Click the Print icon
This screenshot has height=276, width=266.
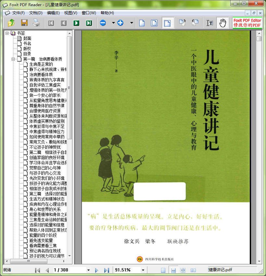[x=36, y=23]
